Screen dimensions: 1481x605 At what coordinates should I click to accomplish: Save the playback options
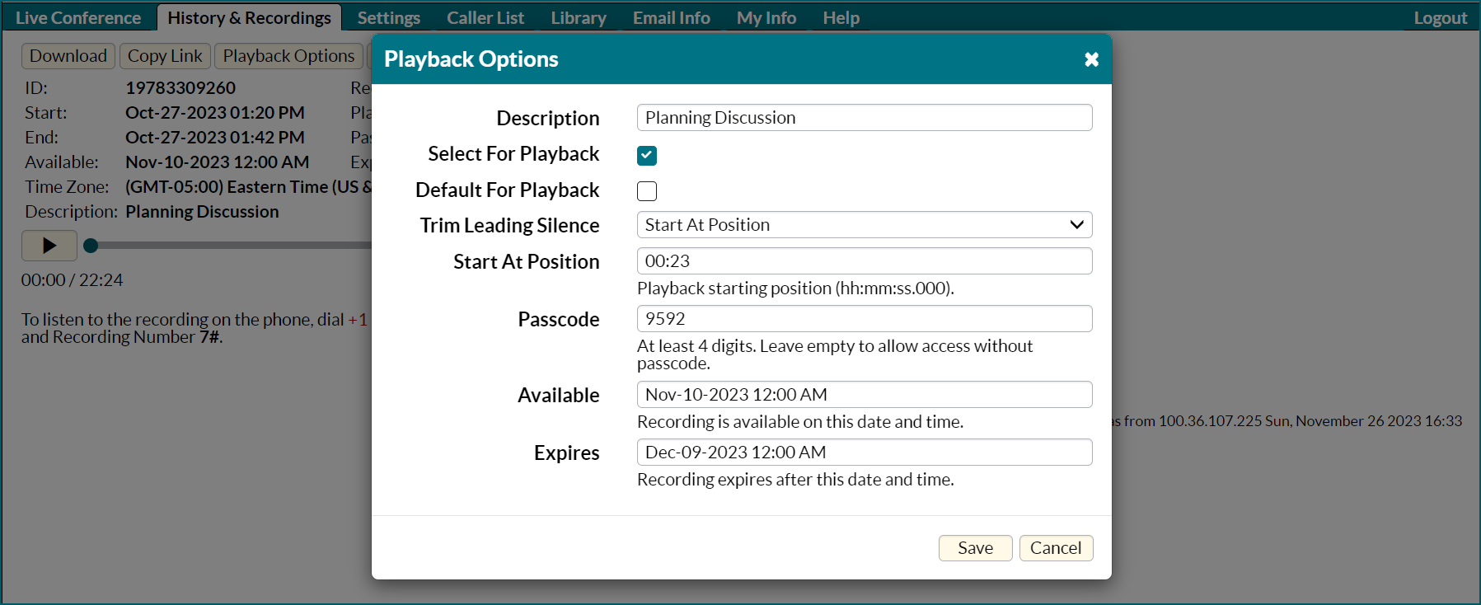[x=975, y=548]
